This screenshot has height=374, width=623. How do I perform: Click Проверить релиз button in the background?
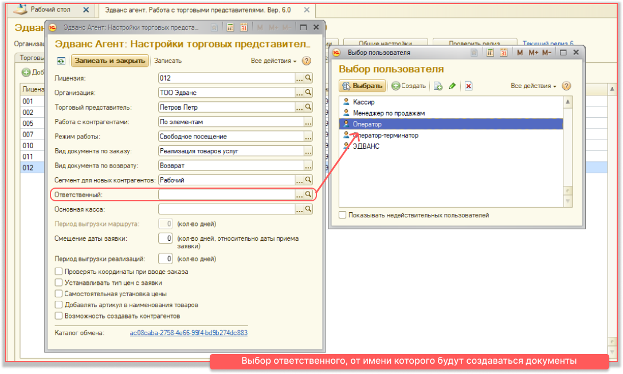point(475,43)
